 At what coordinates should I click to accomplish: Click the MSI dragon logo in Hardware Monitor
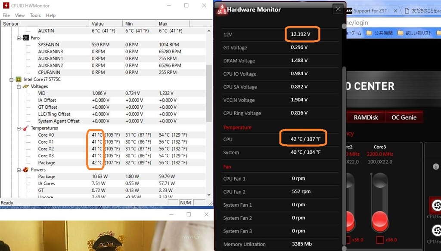point(221,10)
